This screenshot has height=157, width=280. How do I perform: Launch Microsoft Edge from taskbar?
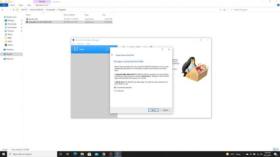75,154
